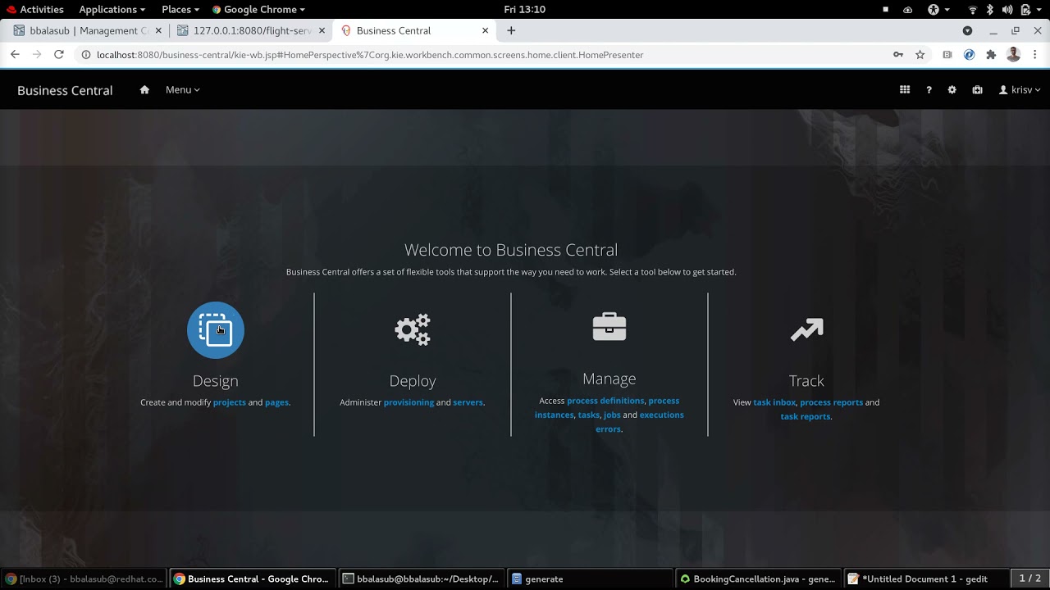Screen dimensions: 1050x590
Task: Open Activities overview
Action: click(34, 9)
